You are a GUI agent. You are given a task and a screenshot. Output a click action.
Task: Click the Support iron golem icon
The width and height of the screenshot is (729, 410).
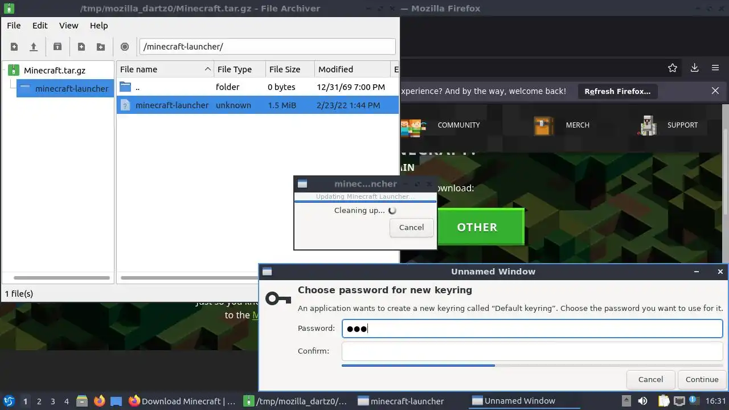pos(647,125)
